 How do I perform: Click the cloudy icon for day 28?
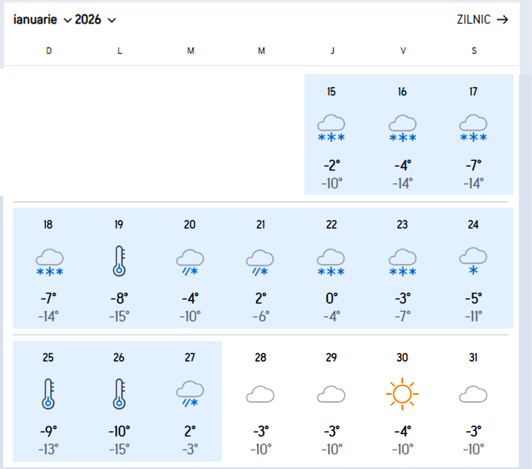(260, 394)
